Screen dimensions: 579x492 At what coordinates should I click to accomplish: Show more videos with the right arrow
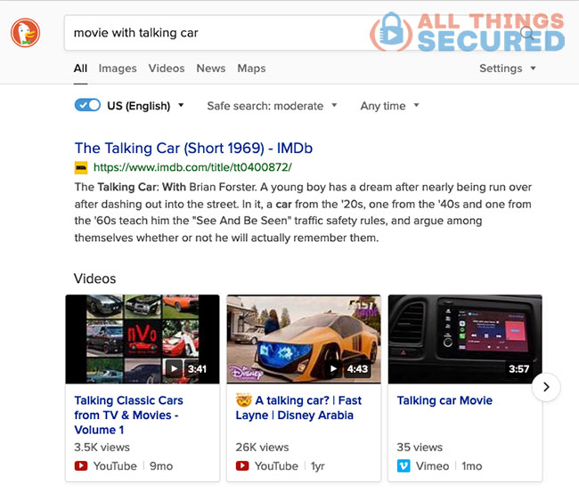coord(546,387)
